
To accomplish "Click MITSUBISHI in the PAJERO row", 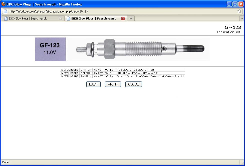I will 70,76.
